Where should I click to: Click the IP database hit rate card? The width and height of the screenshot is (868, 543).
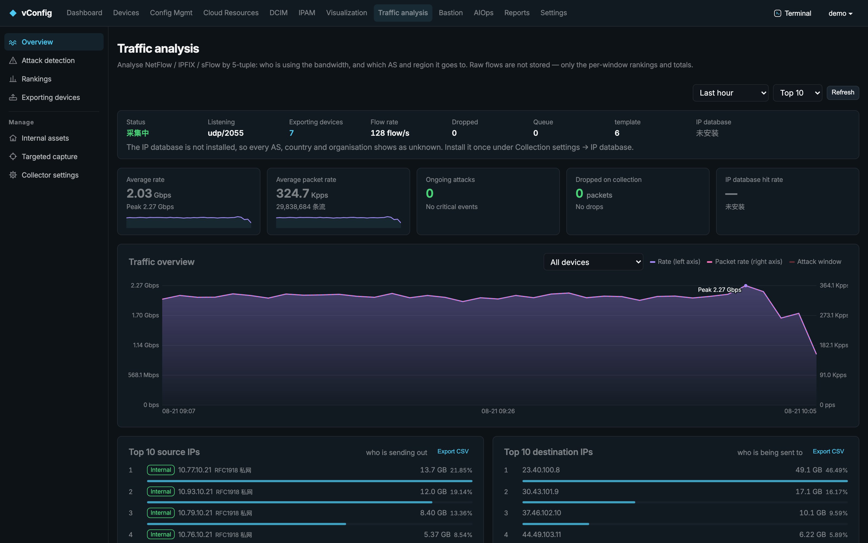(x=787, y=201)
